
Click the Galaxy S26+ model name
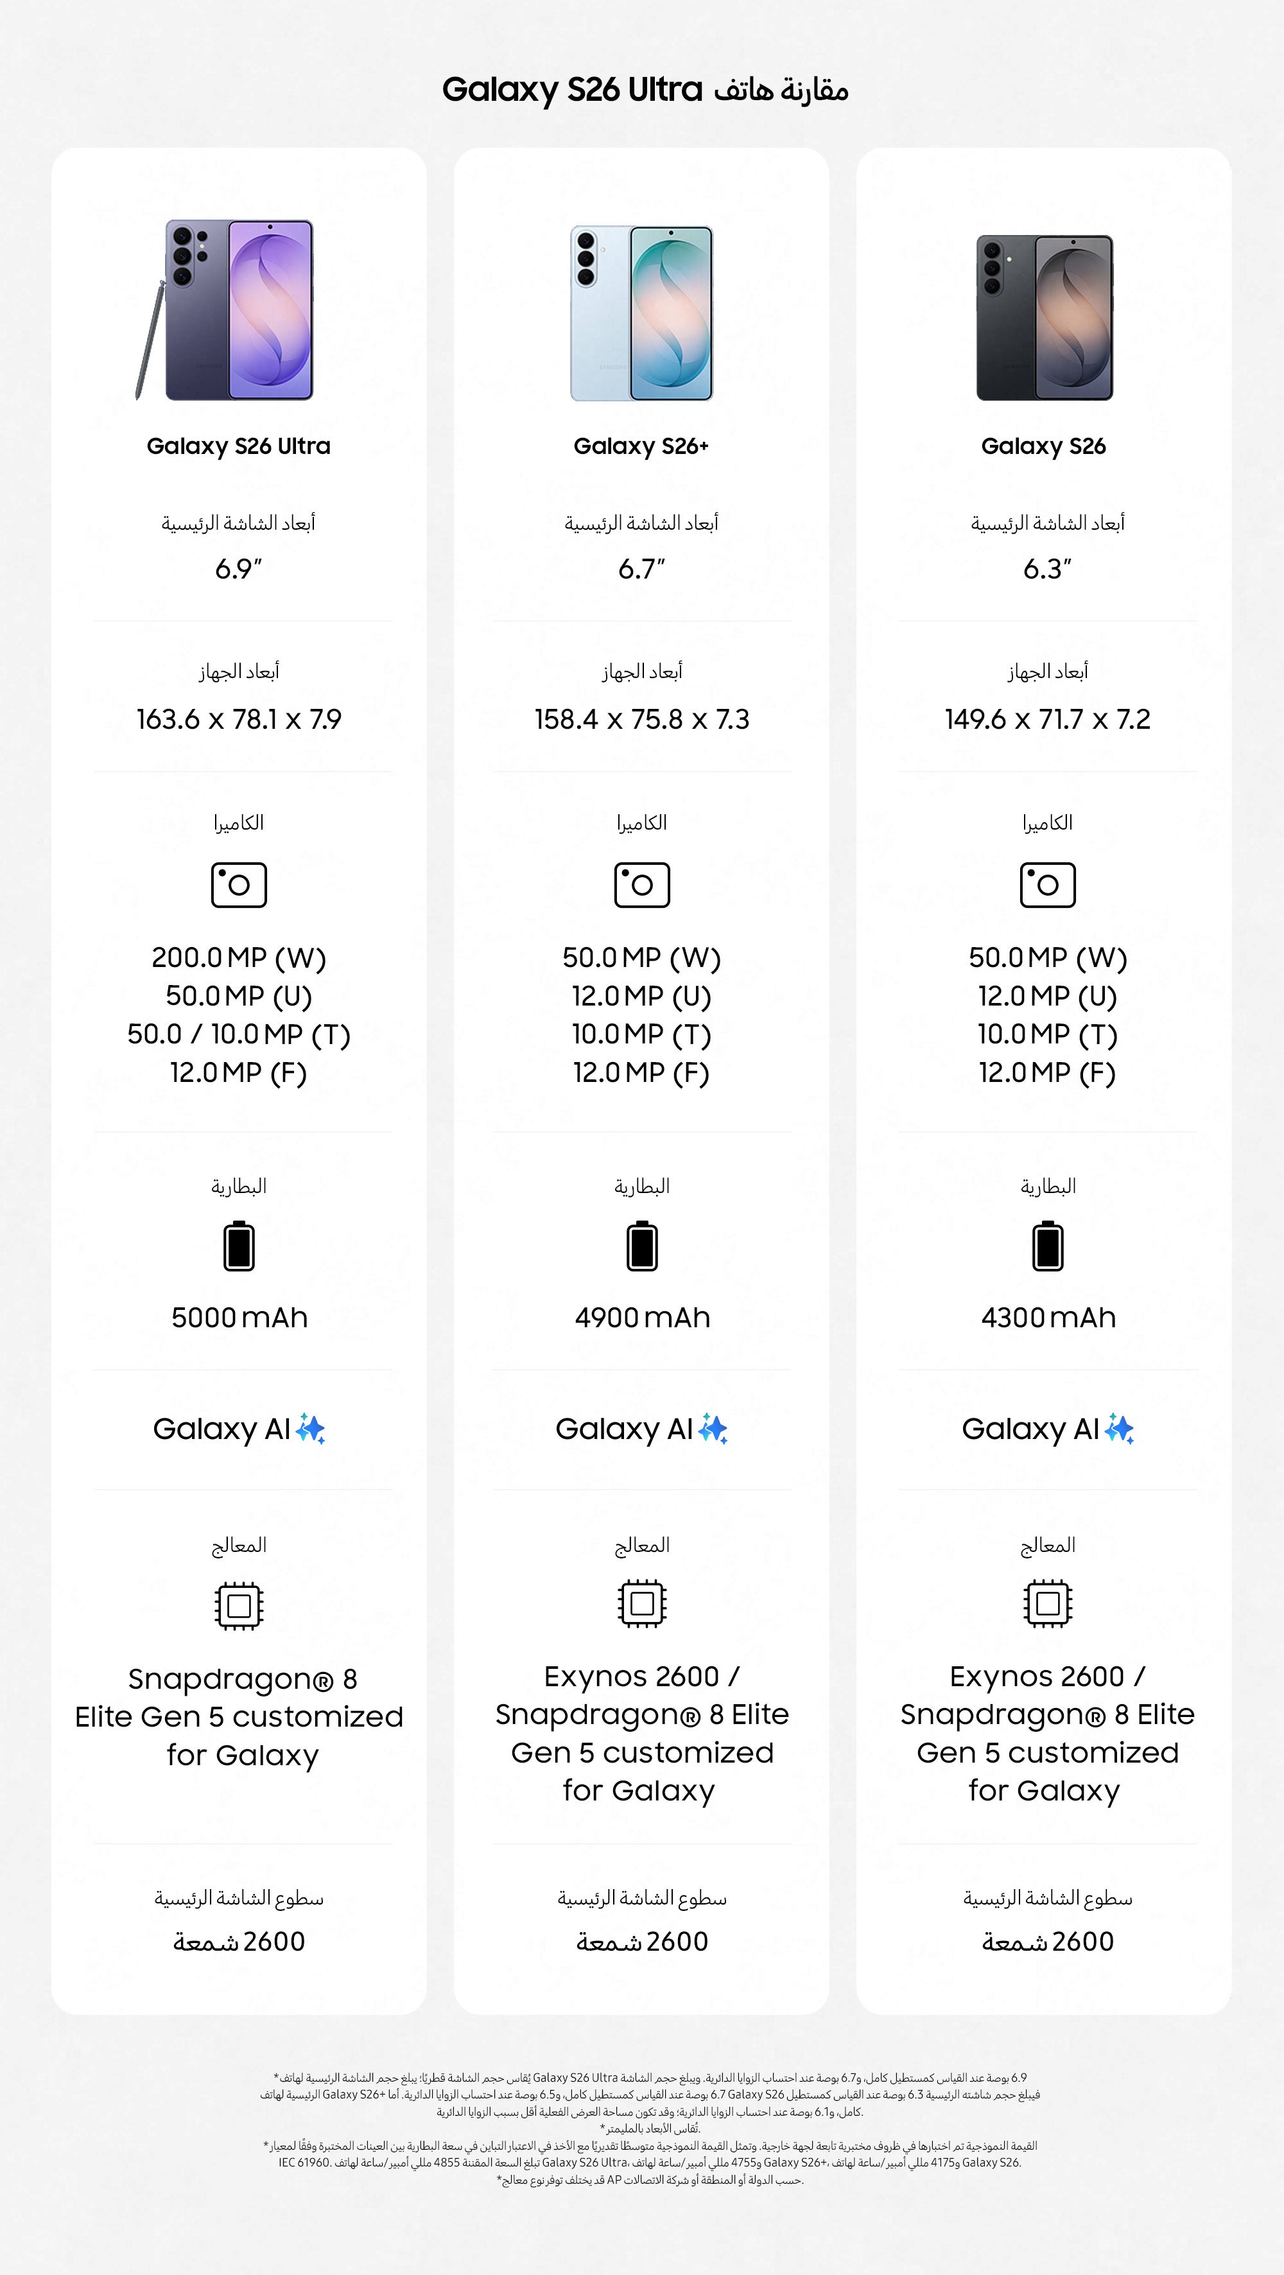[641, 446]
